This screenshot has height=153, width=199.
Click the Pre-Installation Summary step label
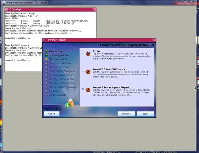pyautogui.click(x=63, y=87)
